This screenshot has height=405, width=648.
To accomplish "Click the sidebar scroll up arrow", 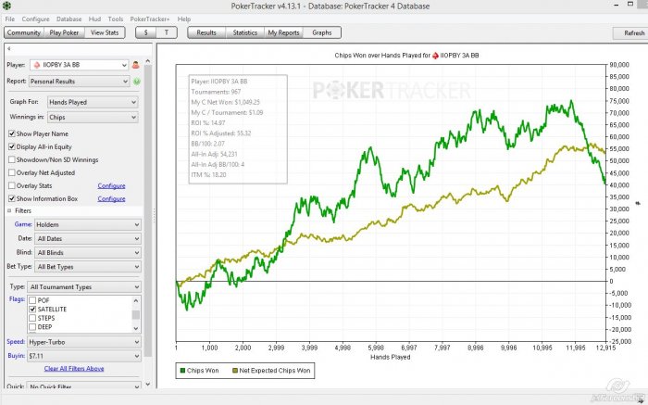I will pyautogui.click(x=148, y=61).
